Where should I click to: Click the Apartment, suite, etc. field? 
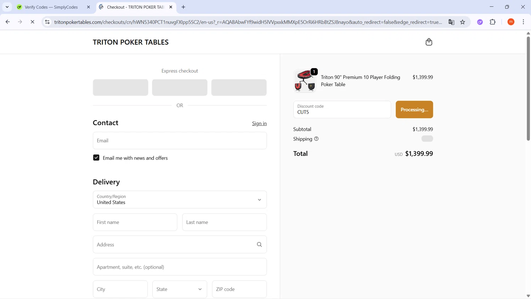tap(180, 267)
